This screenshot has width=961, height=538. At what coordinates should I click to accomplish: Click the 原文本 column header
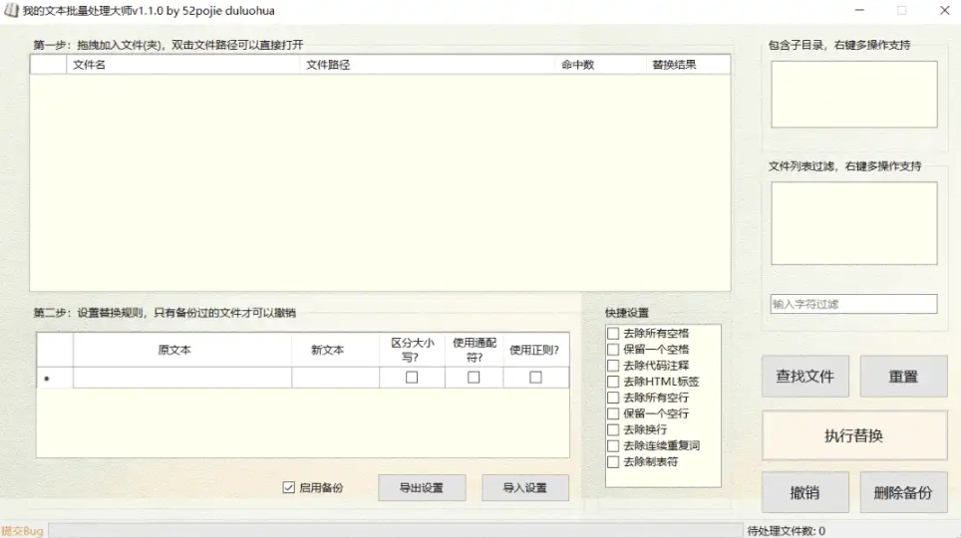point(182,350)
